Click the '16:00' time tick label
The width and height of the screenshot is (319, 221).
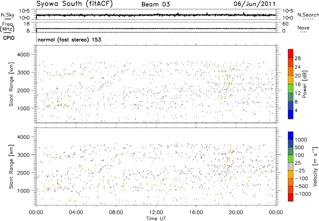[196, 213]
